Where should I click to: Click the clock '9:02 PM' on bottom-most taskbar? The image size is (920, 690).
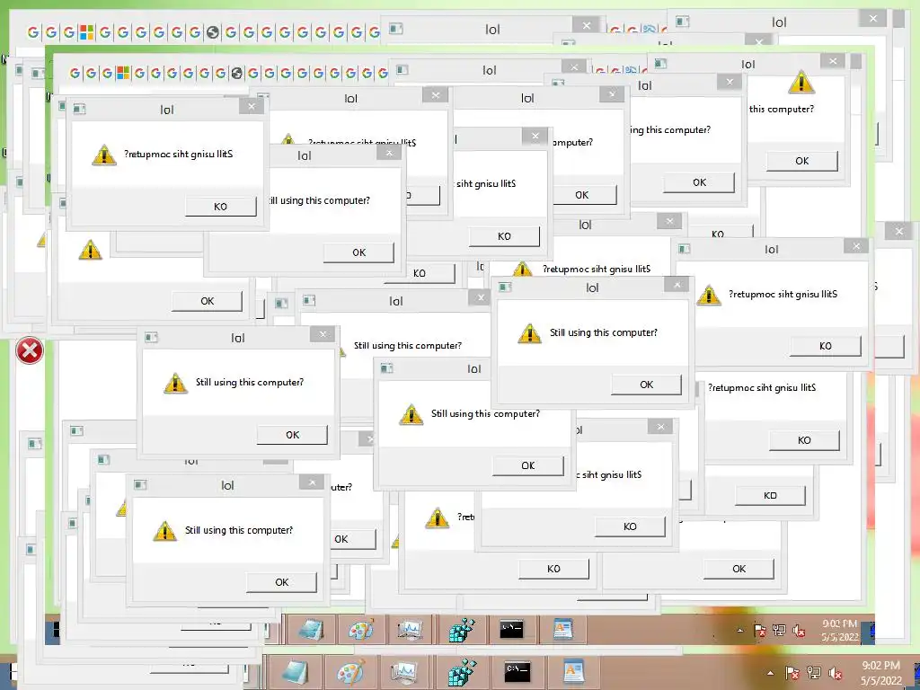pos(880,666)
